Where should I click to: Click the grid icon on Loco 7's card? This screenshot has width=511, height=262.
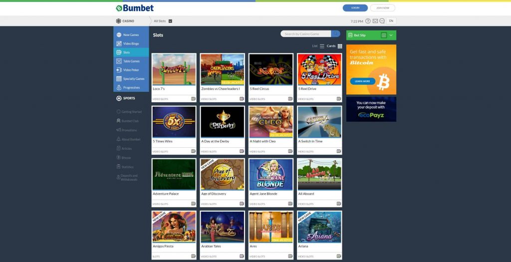point(193,99)
